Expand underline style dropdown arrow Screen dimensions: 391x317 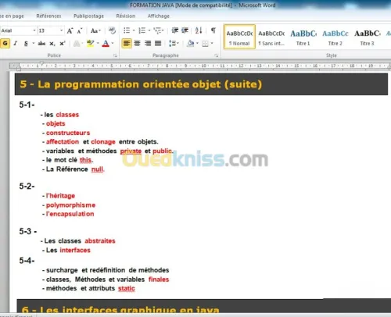pos(34,43)
